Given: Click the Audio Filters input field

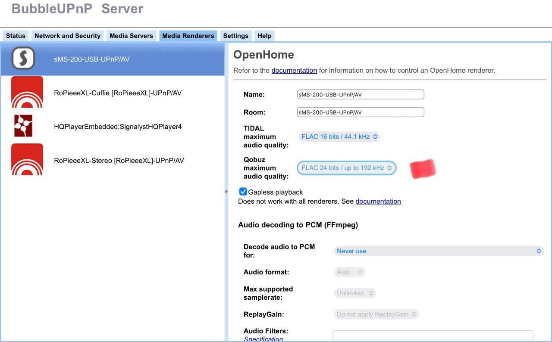Looking at the screenshot, I should pos(433,335).
